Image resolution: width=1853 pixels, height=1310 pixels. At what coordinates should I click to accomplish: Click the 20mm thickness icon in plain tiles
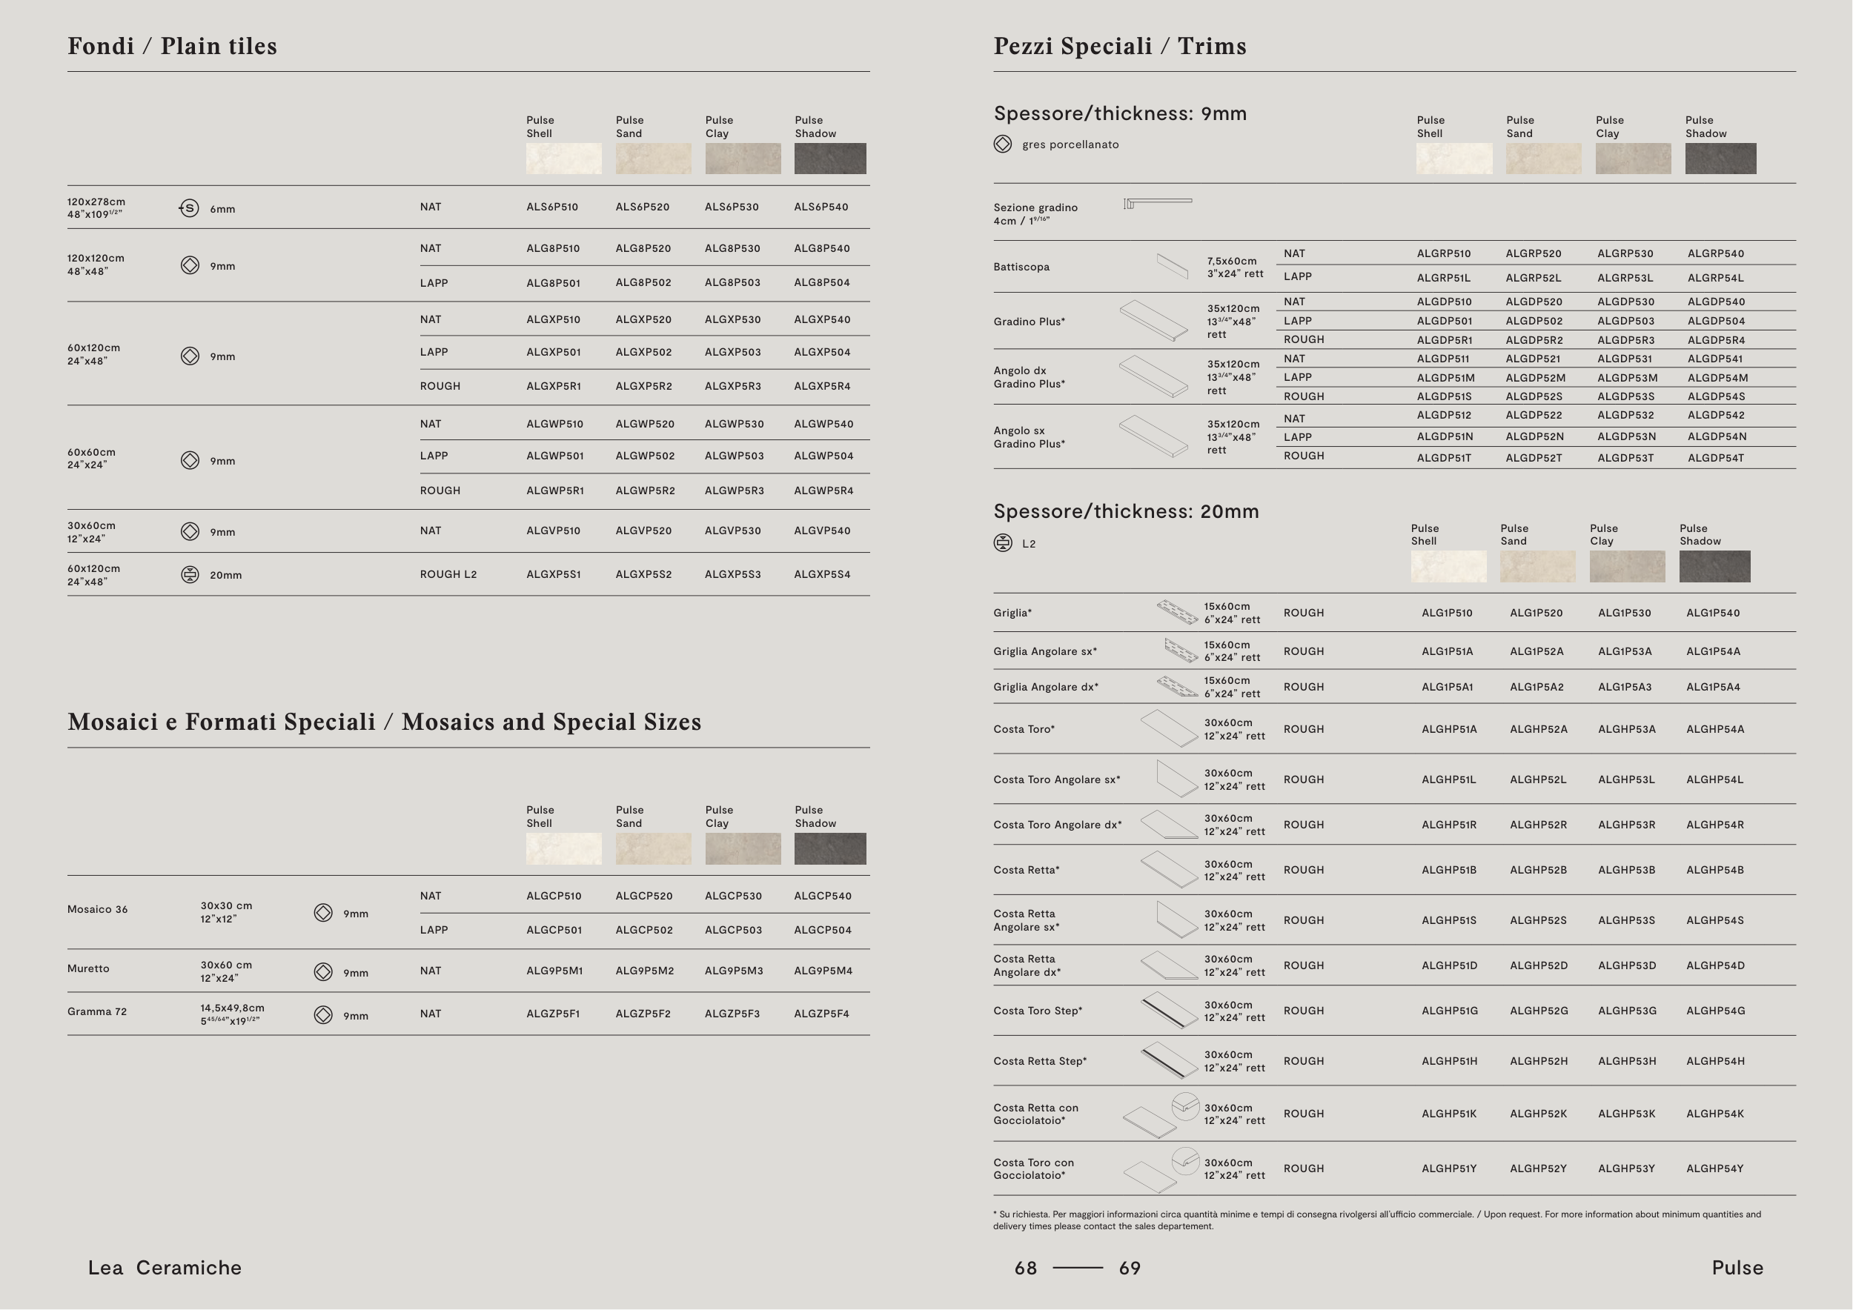click(190, 574)
